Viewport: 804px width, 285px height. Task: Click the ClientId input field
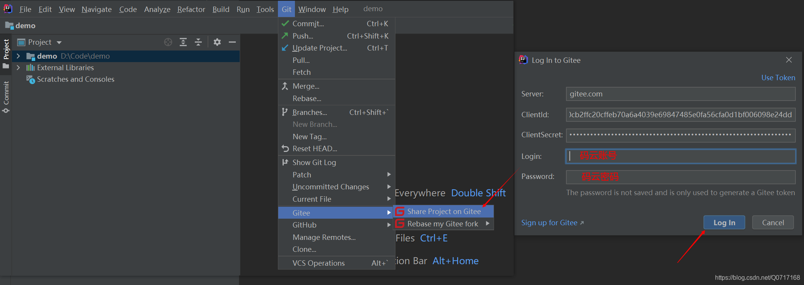[x=681, y=115]
